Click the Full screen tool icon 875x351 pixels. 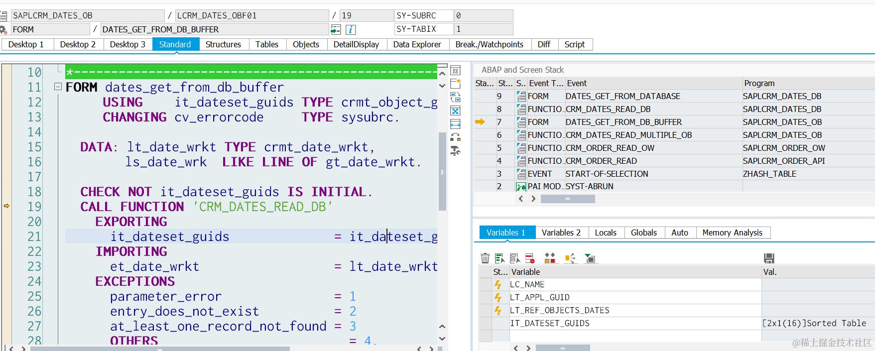coord(455,111)
